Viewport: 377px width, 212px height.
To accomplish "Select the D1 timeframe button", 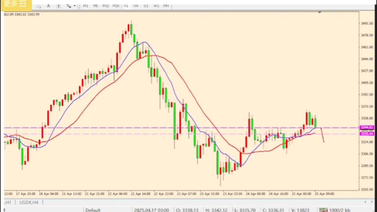I will pyautogui.click(x=146, y=6).
